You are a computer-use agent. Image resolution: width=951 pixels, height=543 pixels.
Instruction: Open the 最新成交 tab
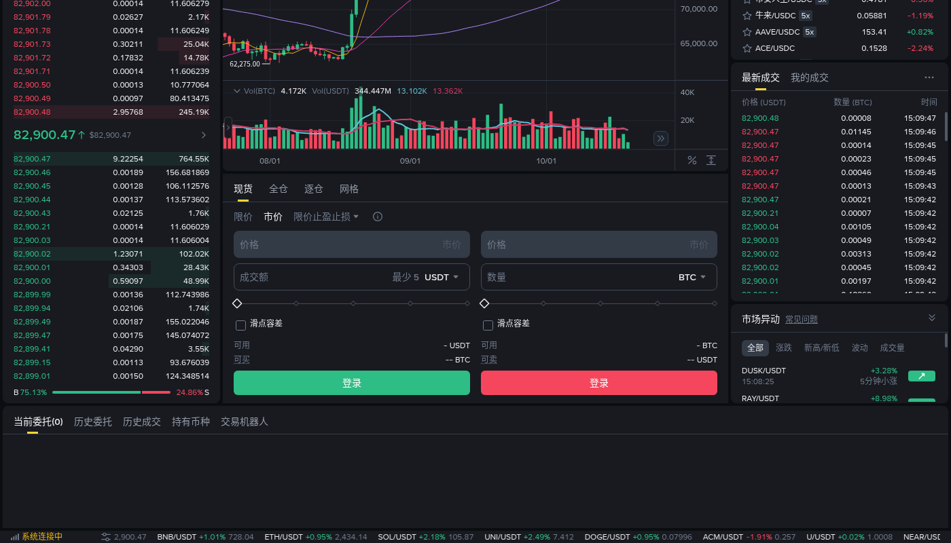click(761, 77)
